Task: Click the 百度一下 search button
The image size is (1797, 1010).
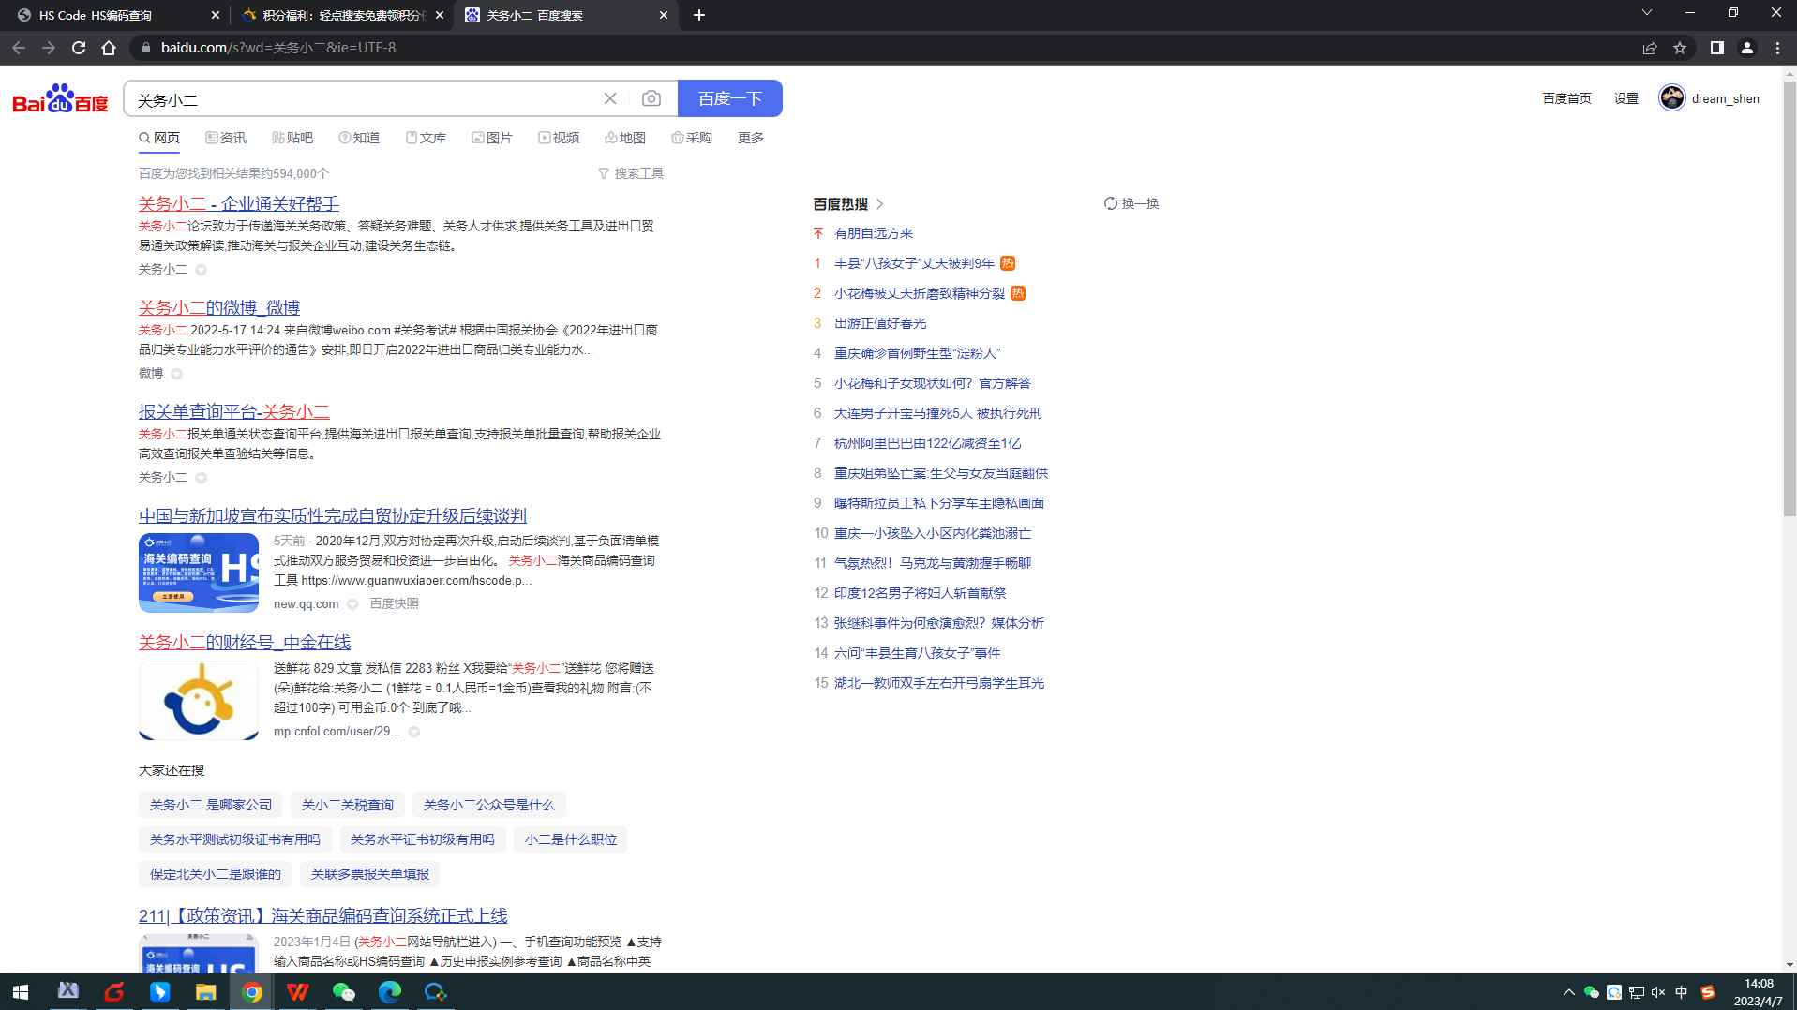Action: pos(730,98)
